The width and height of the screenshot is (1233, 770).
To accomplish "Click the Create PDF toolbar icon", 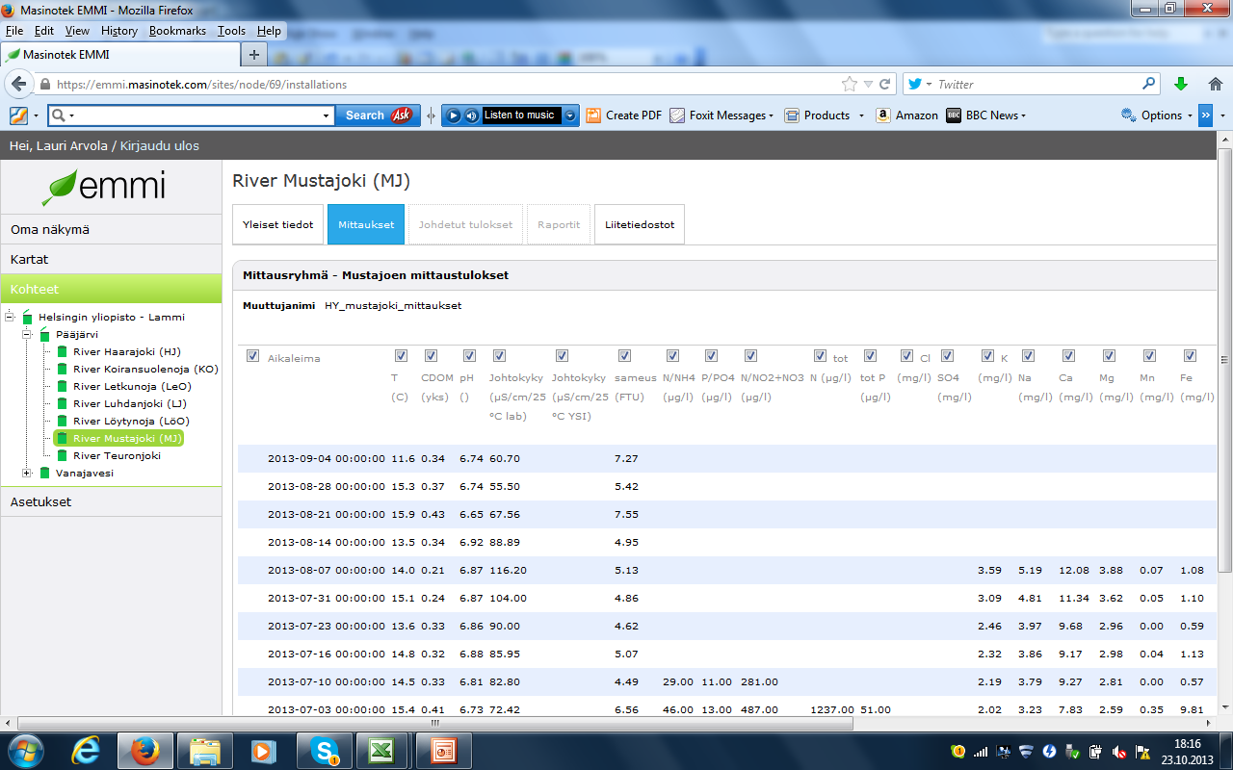I will point(624,115).
